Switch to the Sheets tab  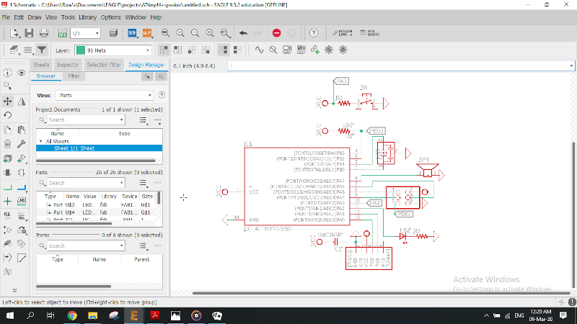41,65
